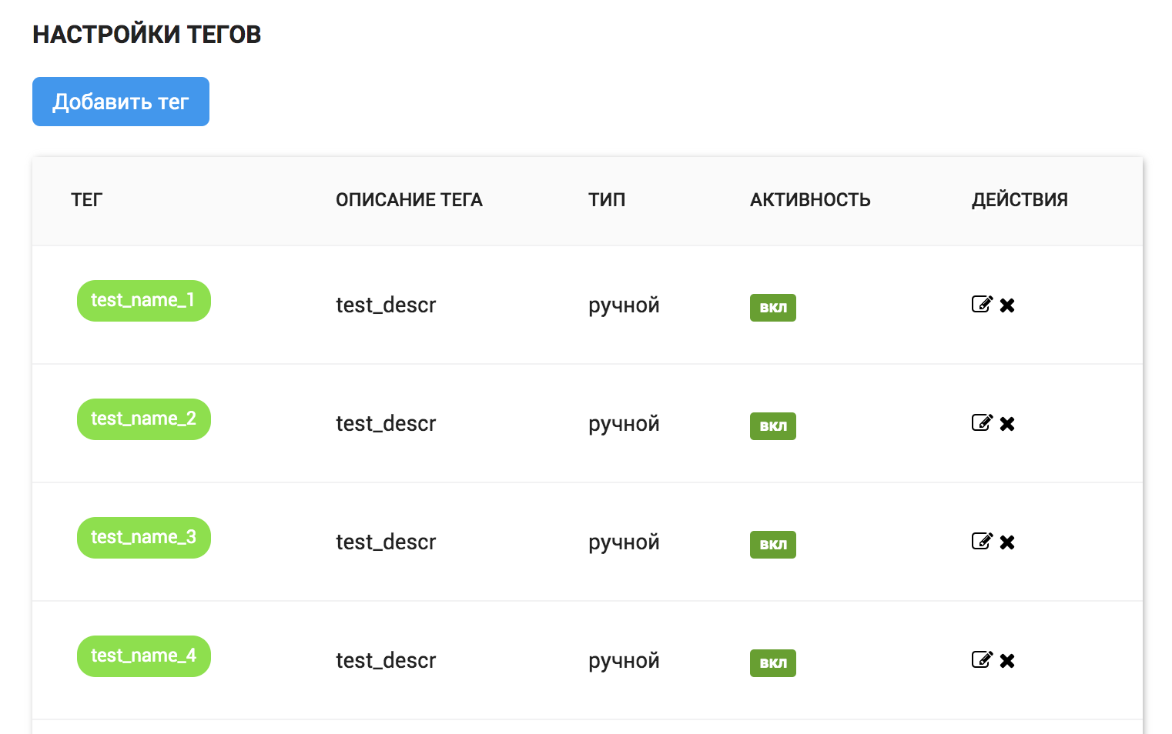Edit the test_name_3 tag
Viewport: 1172px width, 734px height.
tap(982, 541)
